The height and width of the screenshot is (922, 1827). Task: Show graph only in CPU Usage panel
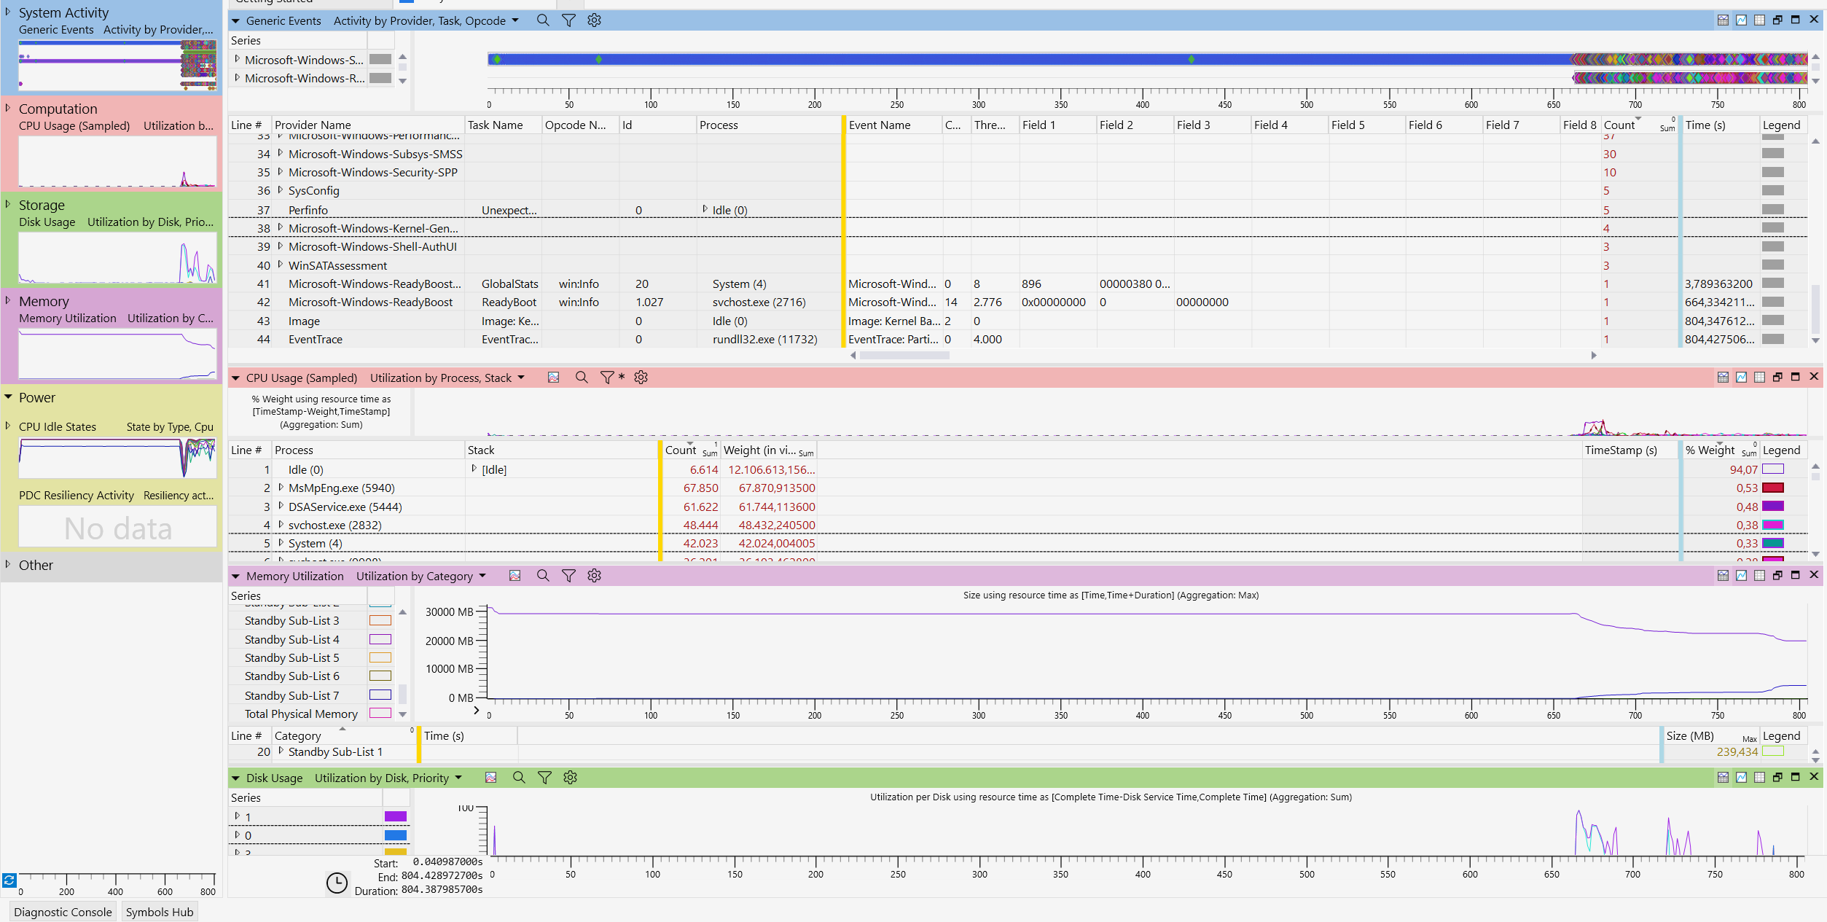coord(1741,378)
